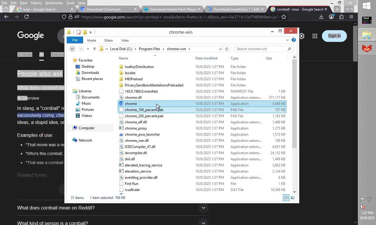376x225 pixels.
Task: Navigate to Program Files in the breadcrumb
Action: 150,49
